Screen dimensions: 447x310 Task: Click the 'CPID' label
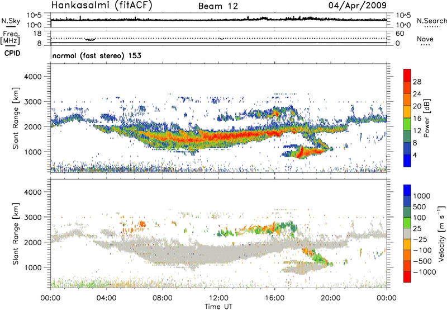pyautogui.click(x=12, y=53)
